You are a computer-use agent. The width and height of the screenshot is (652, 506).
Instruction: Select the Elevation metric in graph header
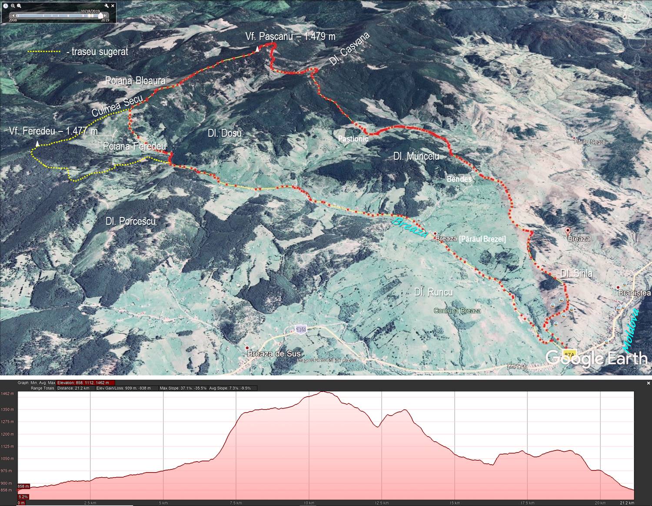(86, 383)
